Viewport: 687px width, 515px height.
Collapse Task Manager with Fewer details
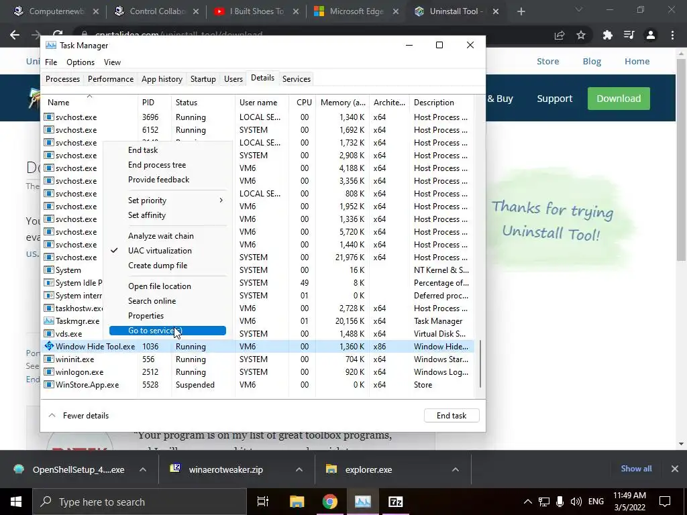coord(78,415)
